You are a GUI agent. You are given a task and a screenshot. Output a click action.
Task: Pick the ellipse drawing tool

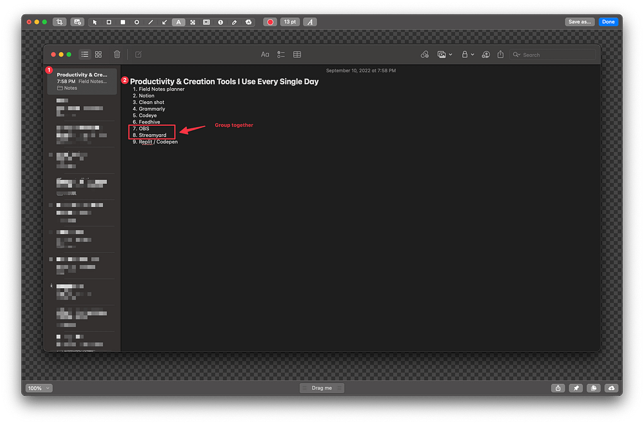pyautogui.click(x=136, y=22)
